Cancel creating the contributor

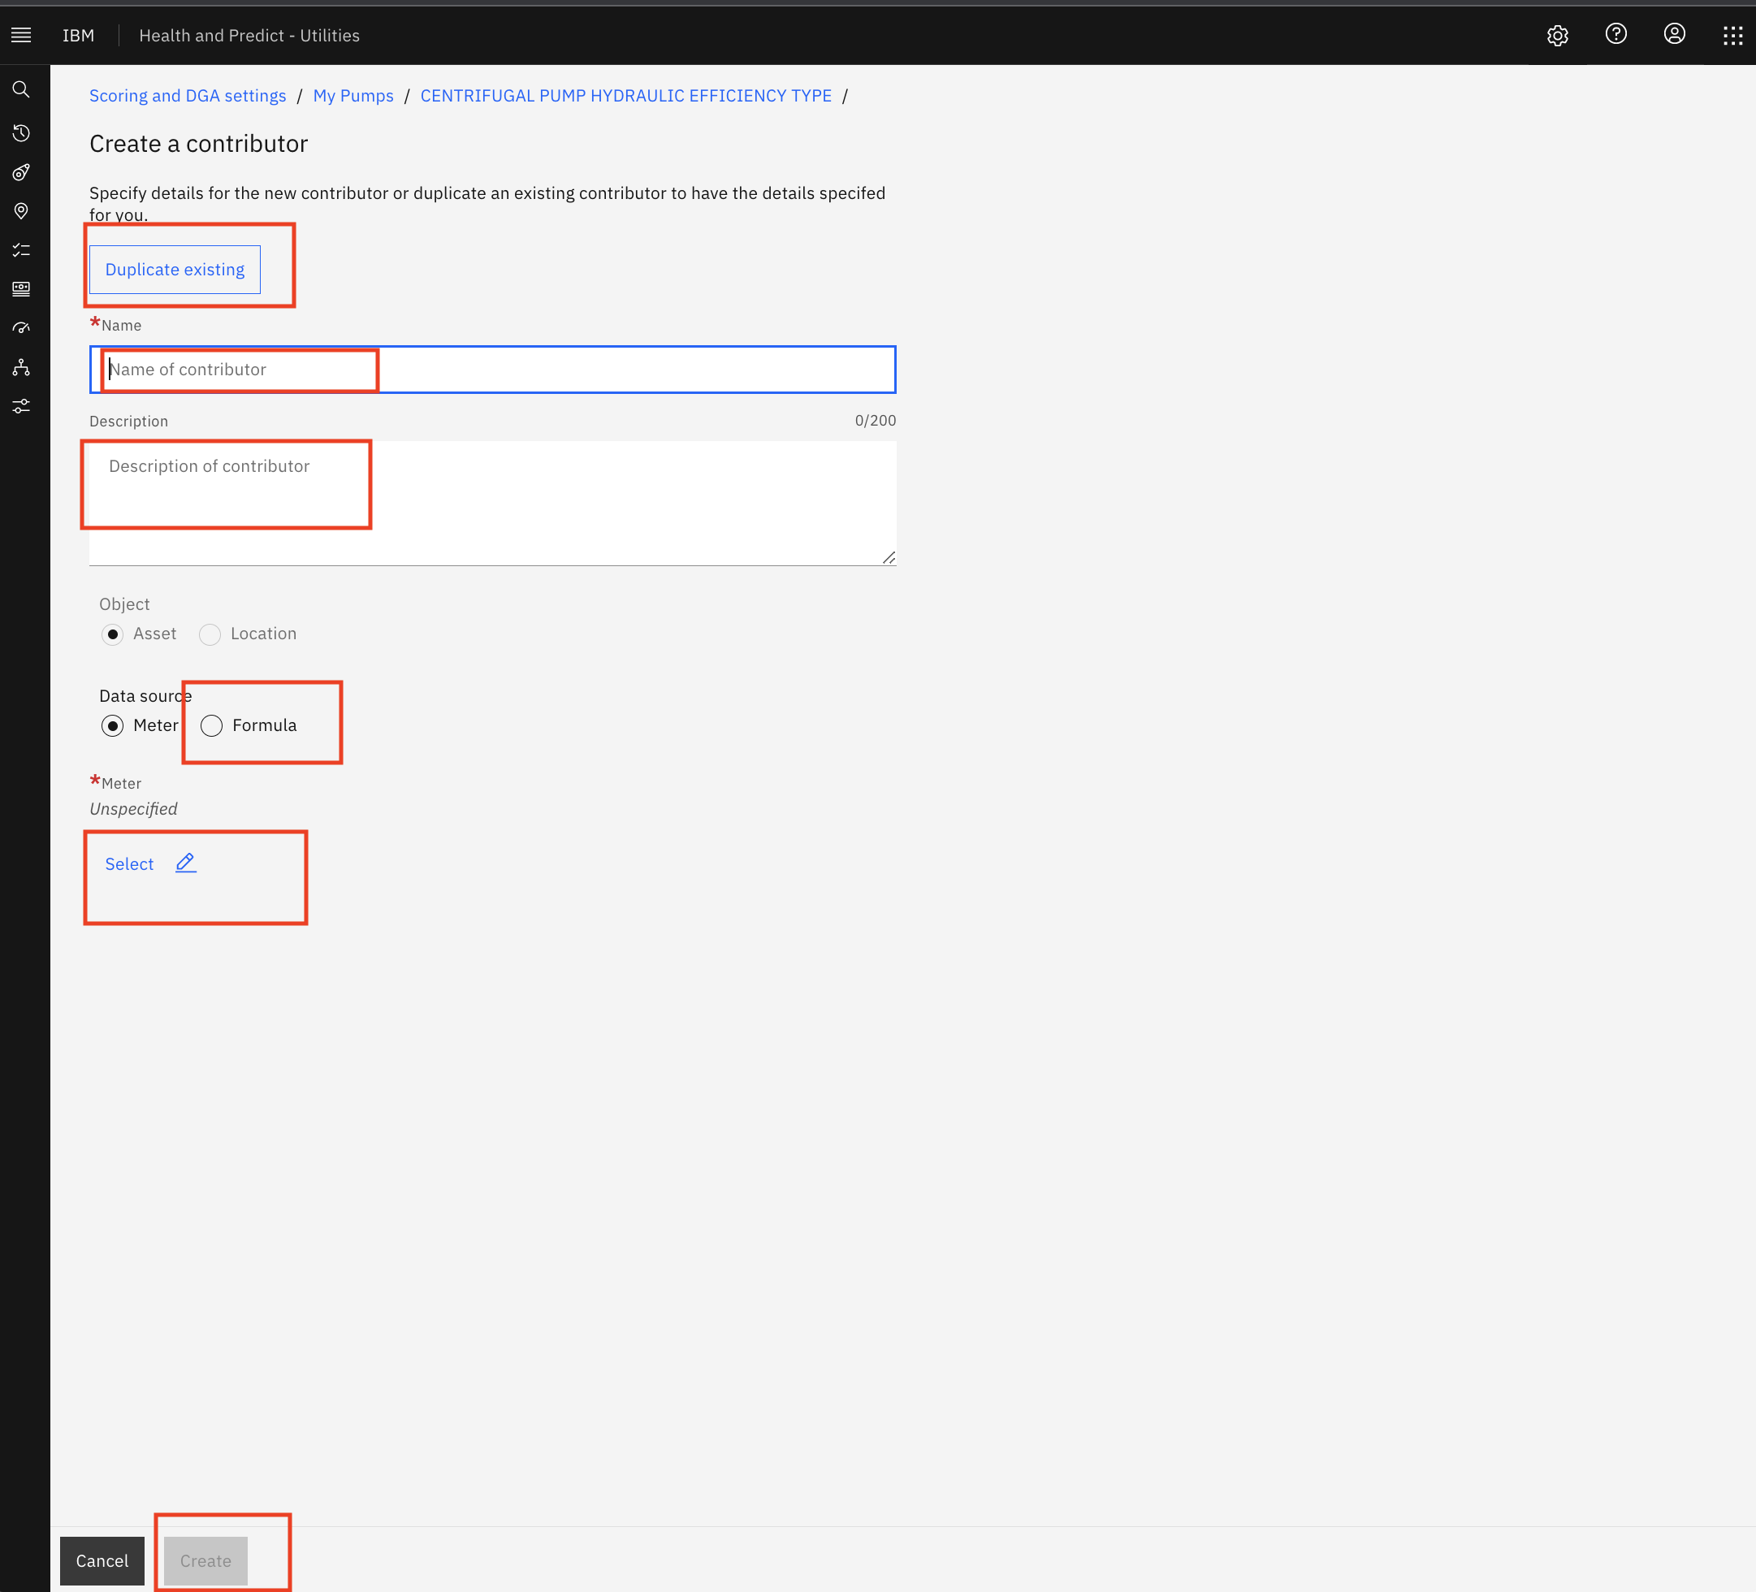pyautogui.click(x=102, y=1560)
